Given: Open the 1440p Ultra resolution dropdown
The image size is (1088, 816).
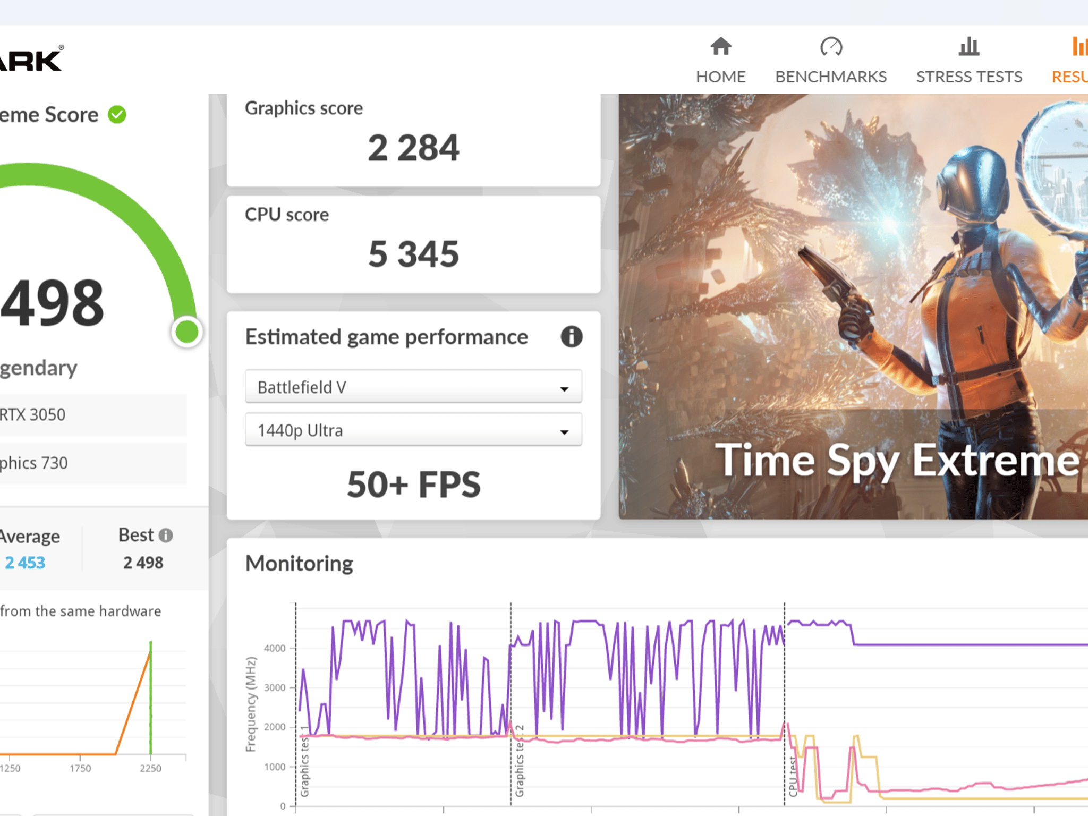Looking at the screenshot, I should tap(413, 430).
